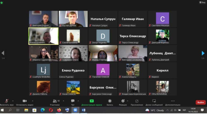Expand audio options arrow next to microphone
The height and width of the screenshot is (114, 207).
point(13,101)
